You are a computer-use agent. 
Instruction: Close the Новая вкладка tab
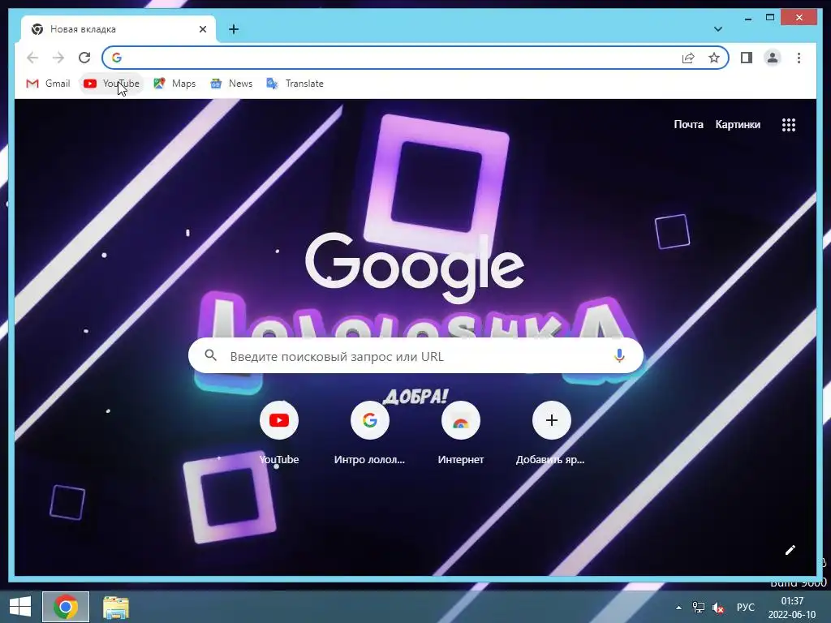(x=202, y=29)
